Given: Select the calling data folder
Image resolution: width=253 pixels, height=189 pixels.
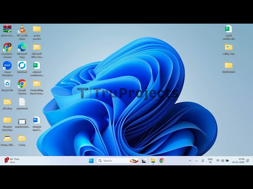Looking at the screenshot, I should [x=228, y=47].
